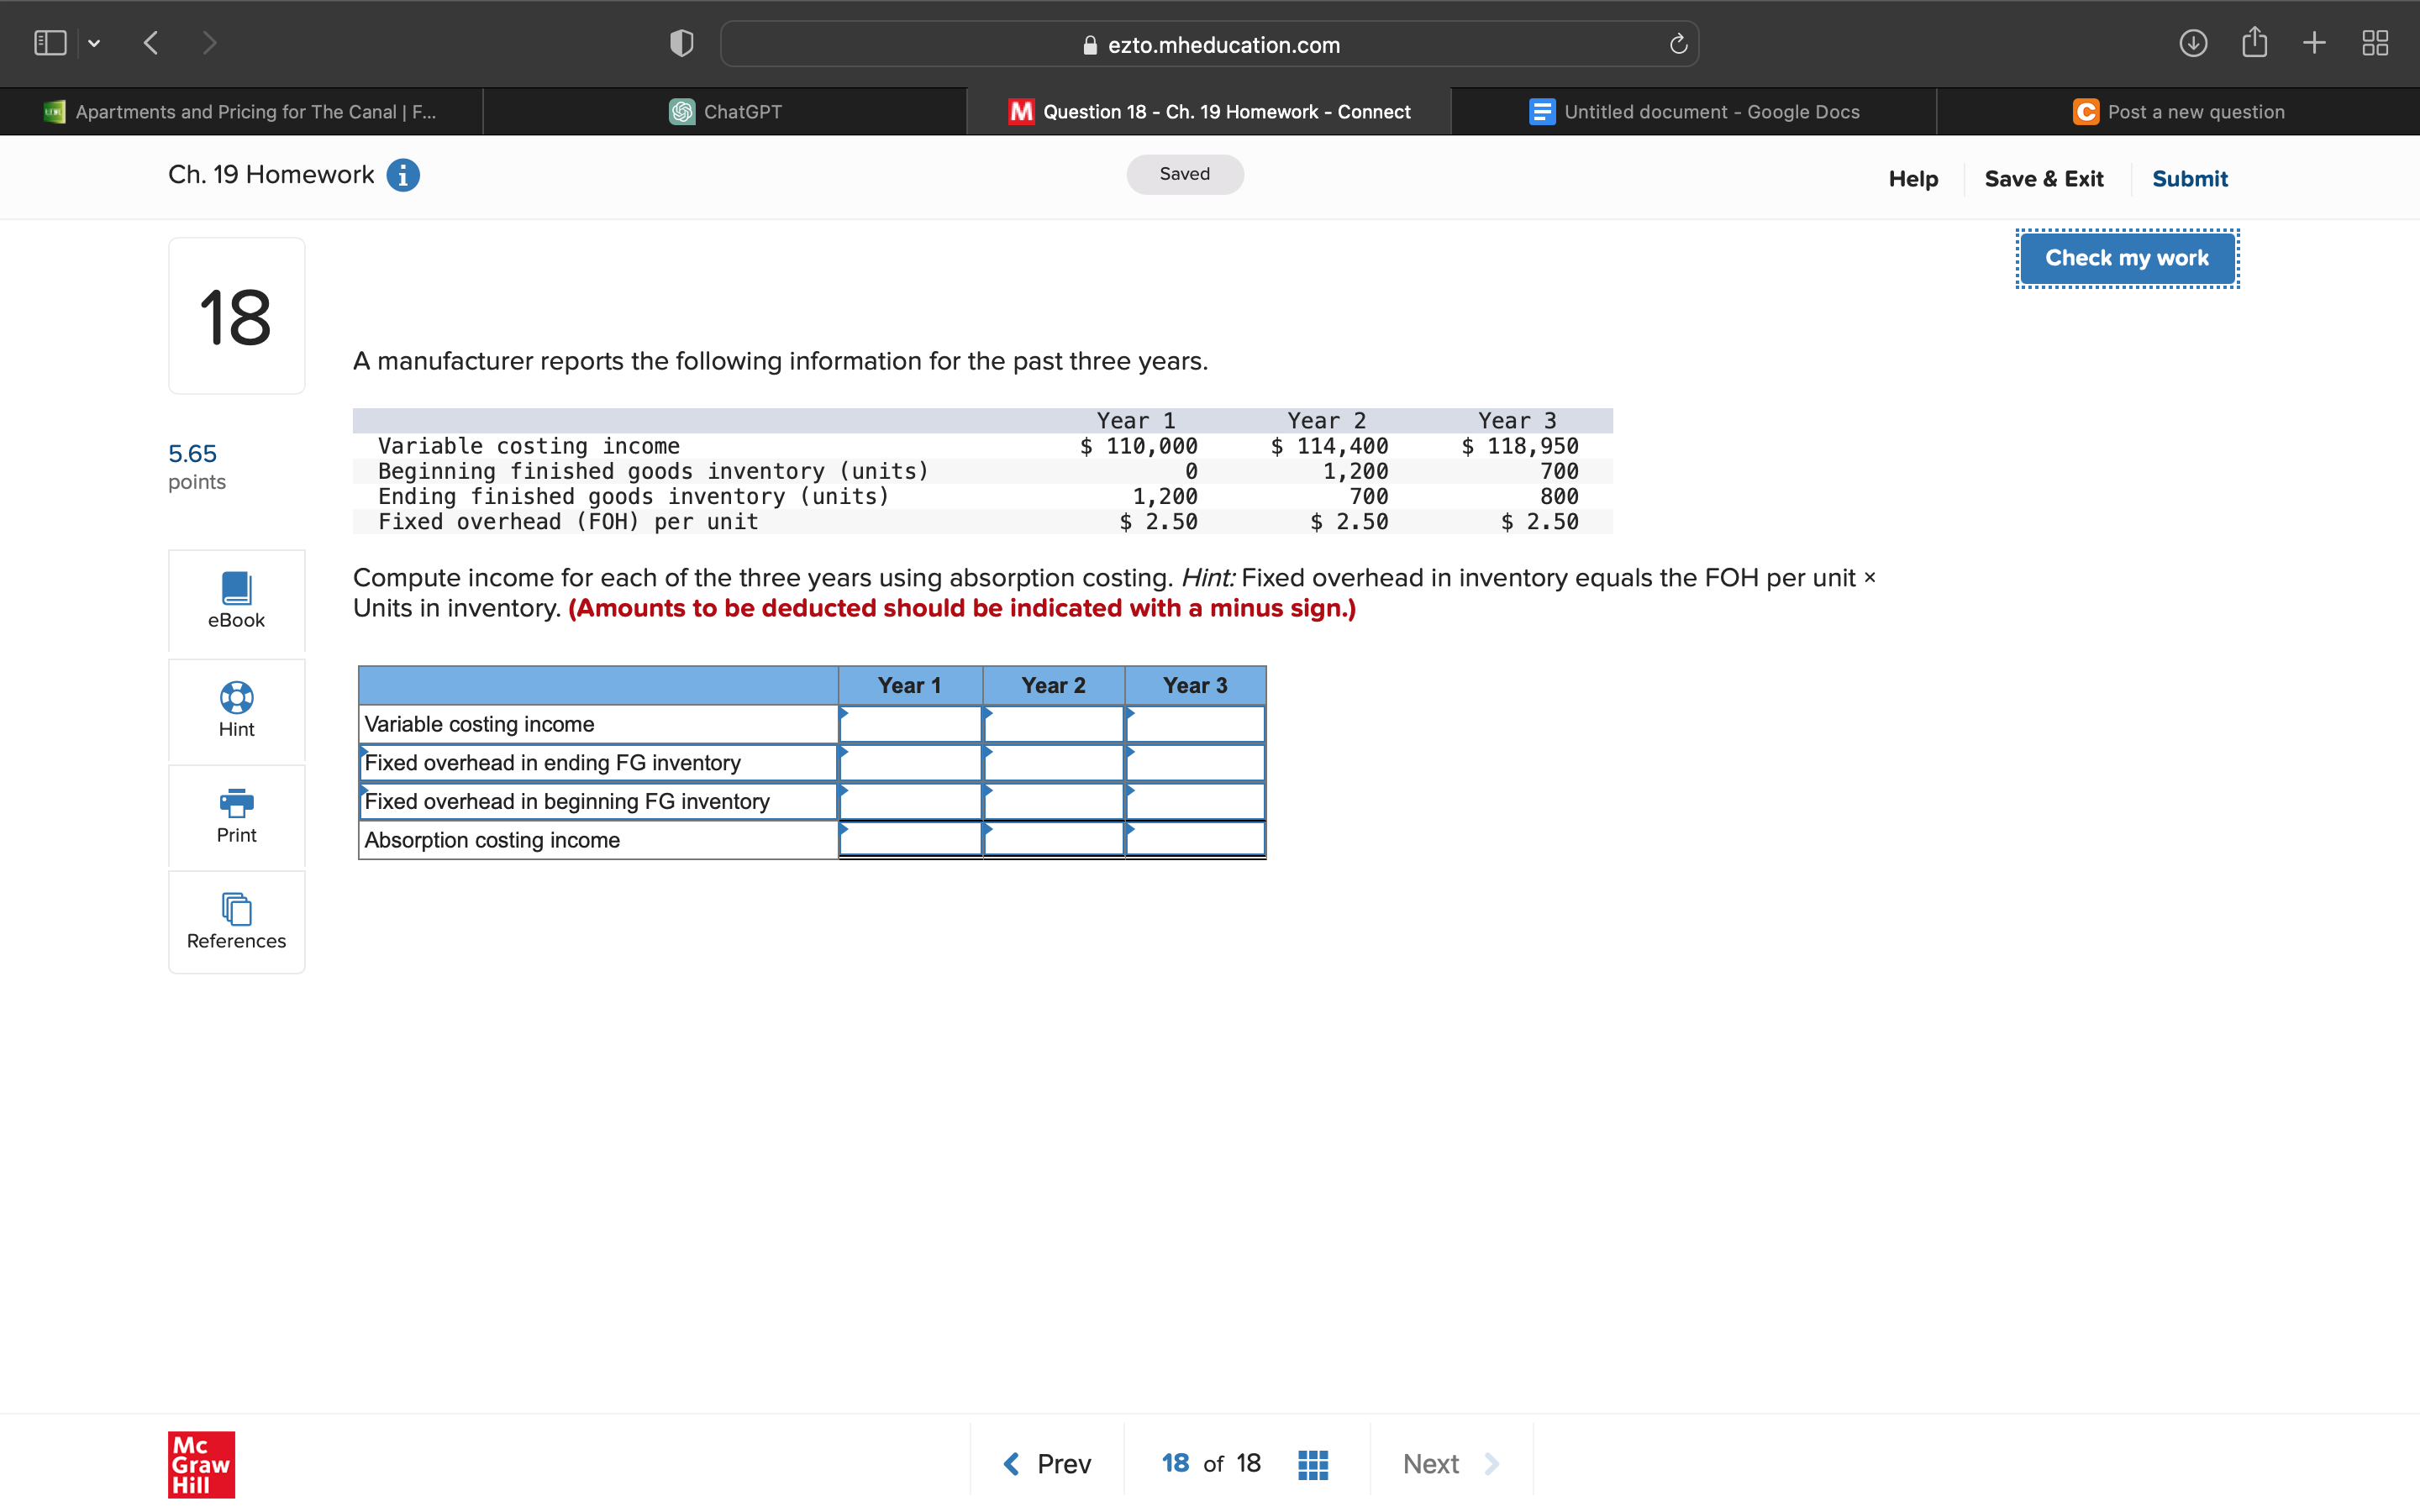This screenshot has width=2420, height=1512.
Task: Open the question grid navigator icon
Action: [1312, 1464]
